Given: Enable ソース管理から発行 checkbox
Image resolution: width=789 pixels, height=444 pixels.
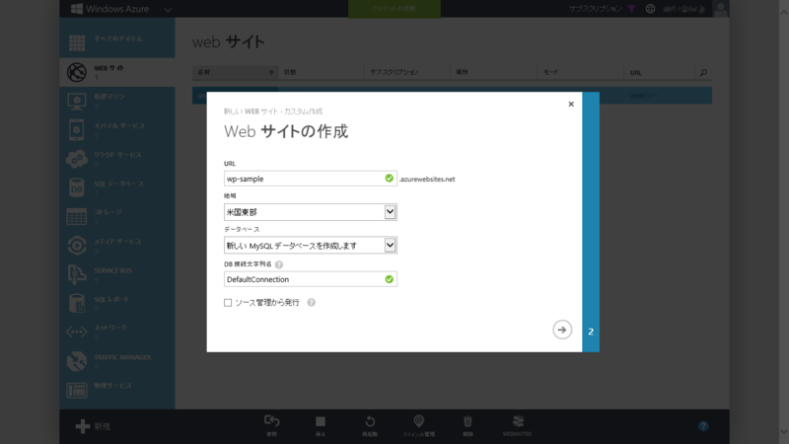Looking at the screenshot, I should click(x=228, y=303).
